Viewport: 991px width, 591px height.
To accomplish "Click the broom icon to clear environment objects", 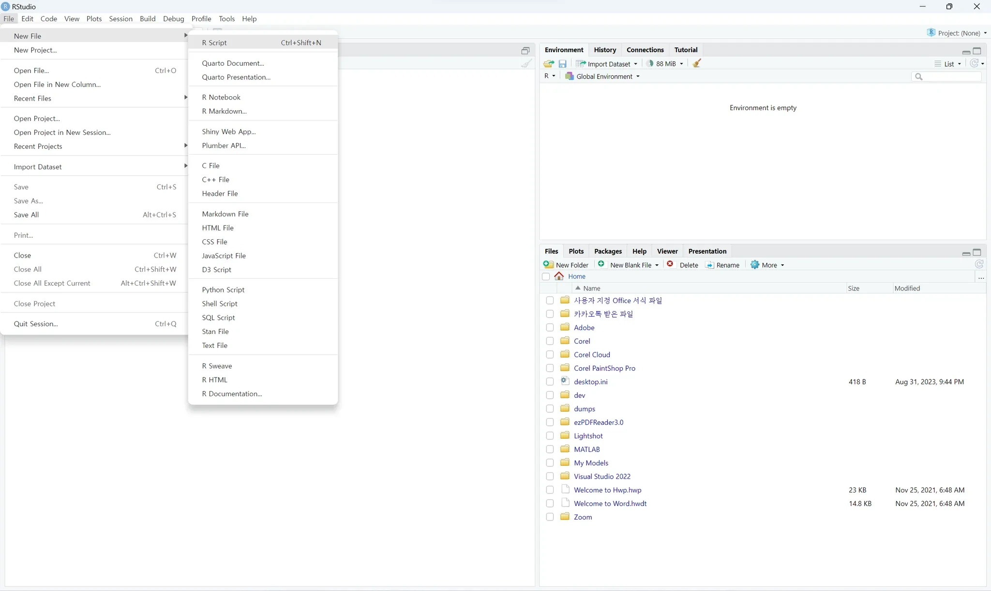I will [697, 63].
